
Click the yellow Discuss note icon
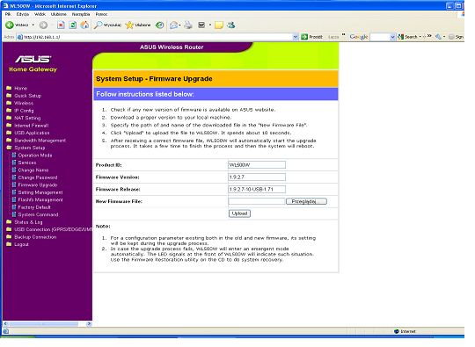[x=219, y=25]
